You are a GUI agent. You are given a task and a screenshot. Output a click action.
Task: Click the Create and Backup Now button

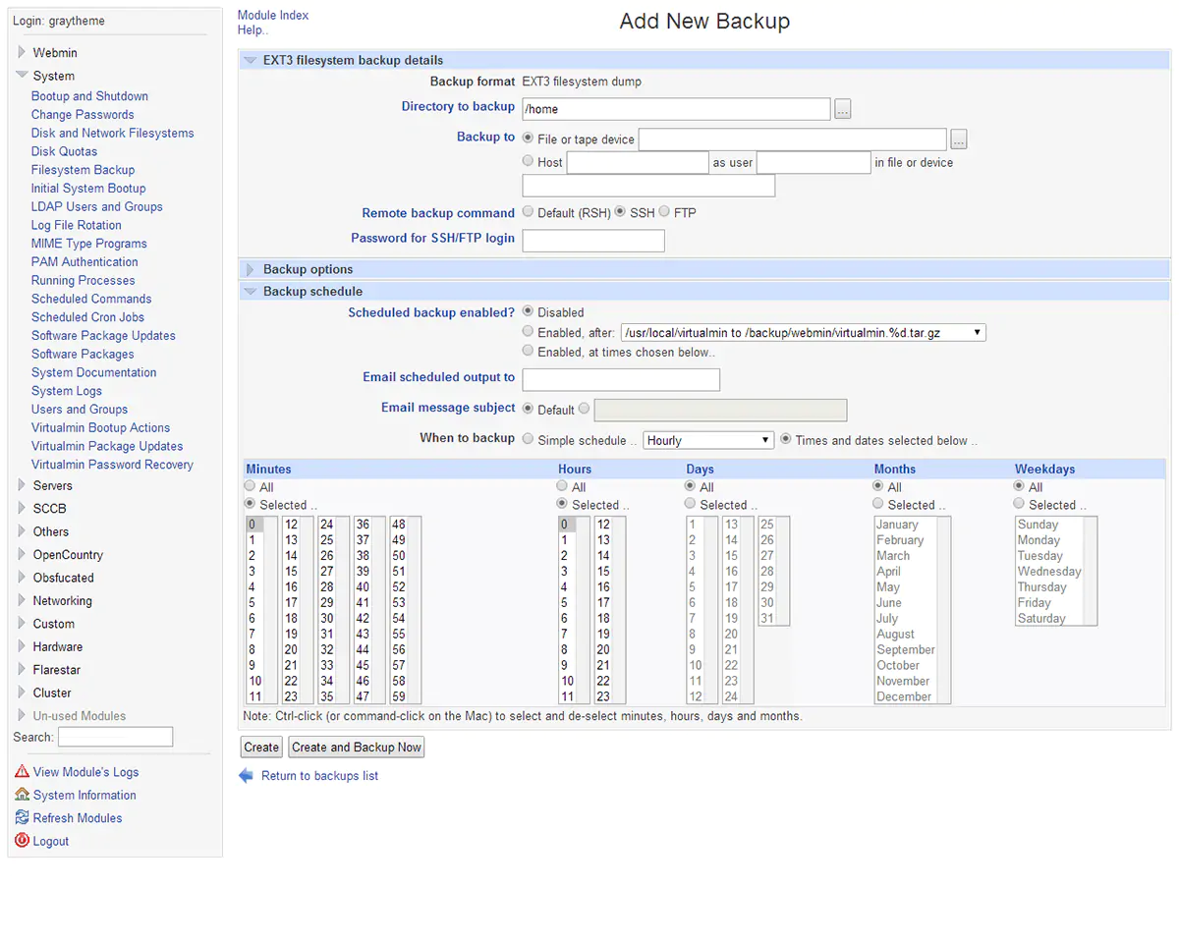point(356,748)
